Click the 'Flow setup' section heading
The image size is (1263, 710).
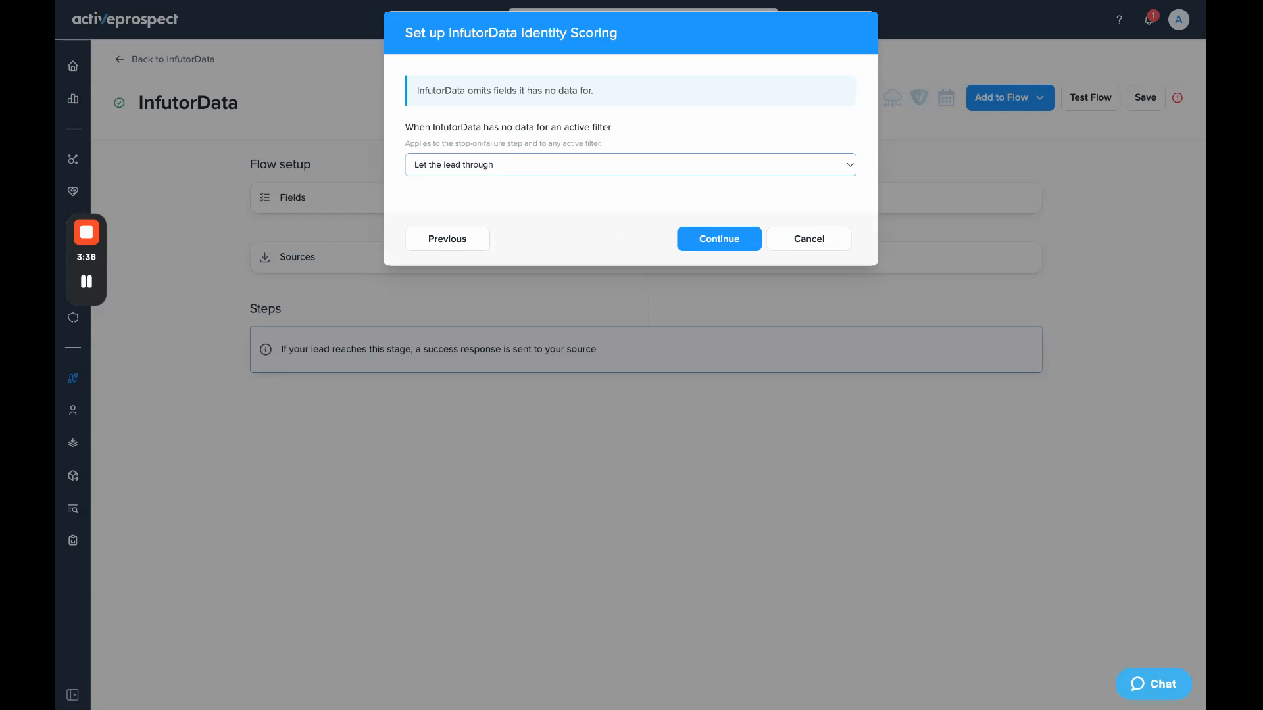(x=280, y=164)
